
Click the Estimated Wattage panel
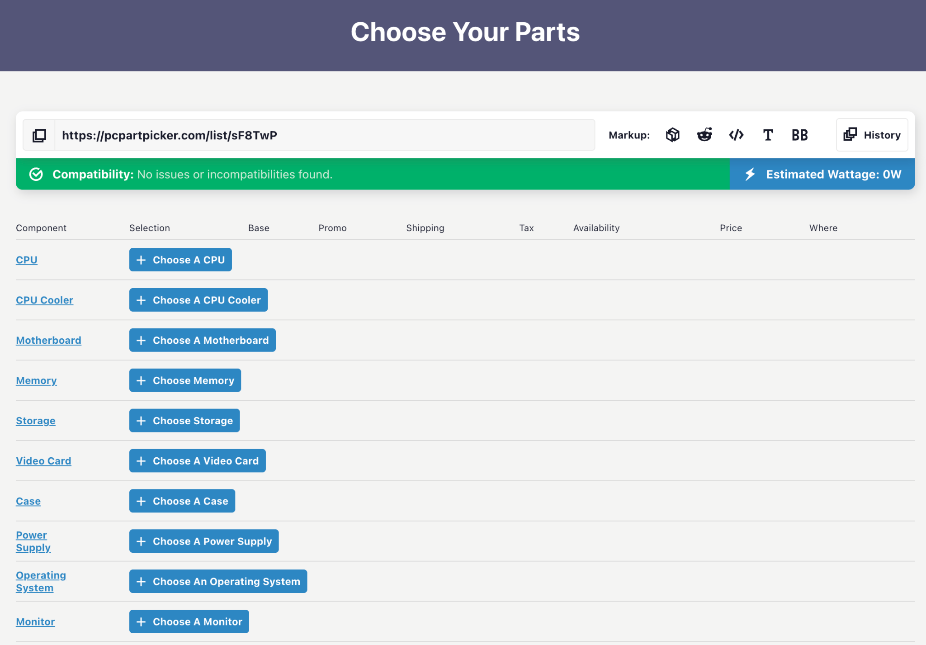(x=822, y=174)
